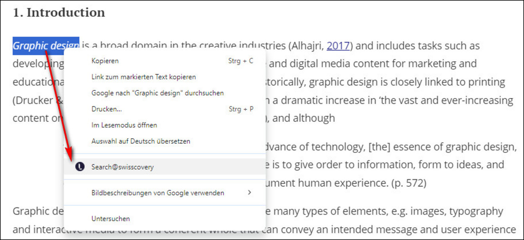Open the Drucken... print option
524x240 pixels.
tap(107, 109)
